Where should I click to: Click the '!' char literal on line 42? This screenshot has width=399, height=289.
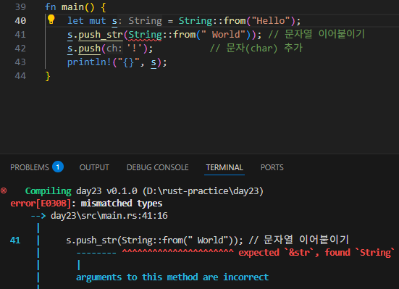pos(135,49)
